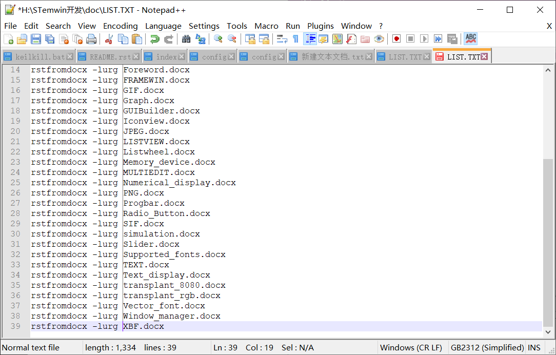
Task: Click the Undo green arrow icon
Action: click(154, 39)
